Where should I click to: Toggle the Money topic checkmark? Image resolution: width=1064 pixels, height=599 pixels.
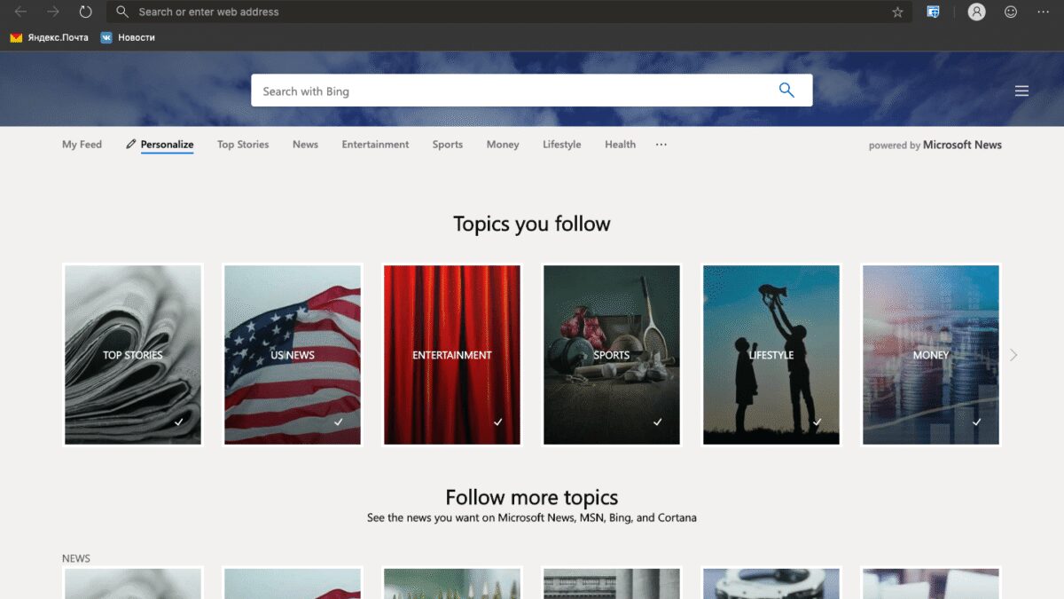point(977,422)
